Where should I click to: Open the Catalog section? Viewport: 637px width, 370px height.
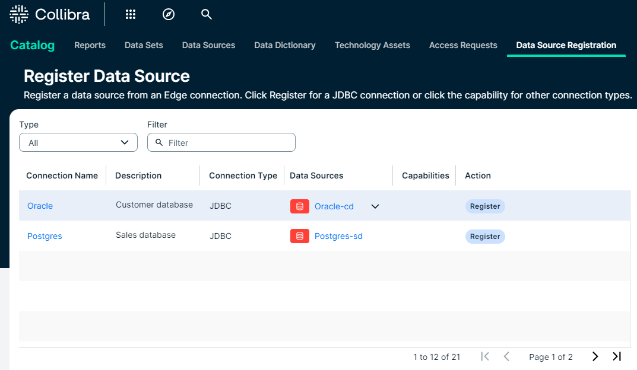click(33, 45)
